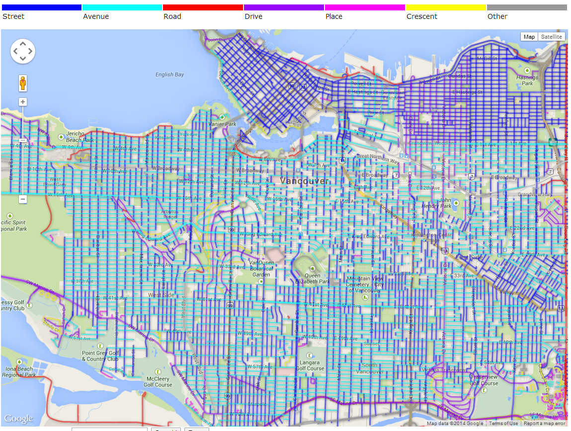
Task: Open the Terms of Use link
Action: coord(503,423)
